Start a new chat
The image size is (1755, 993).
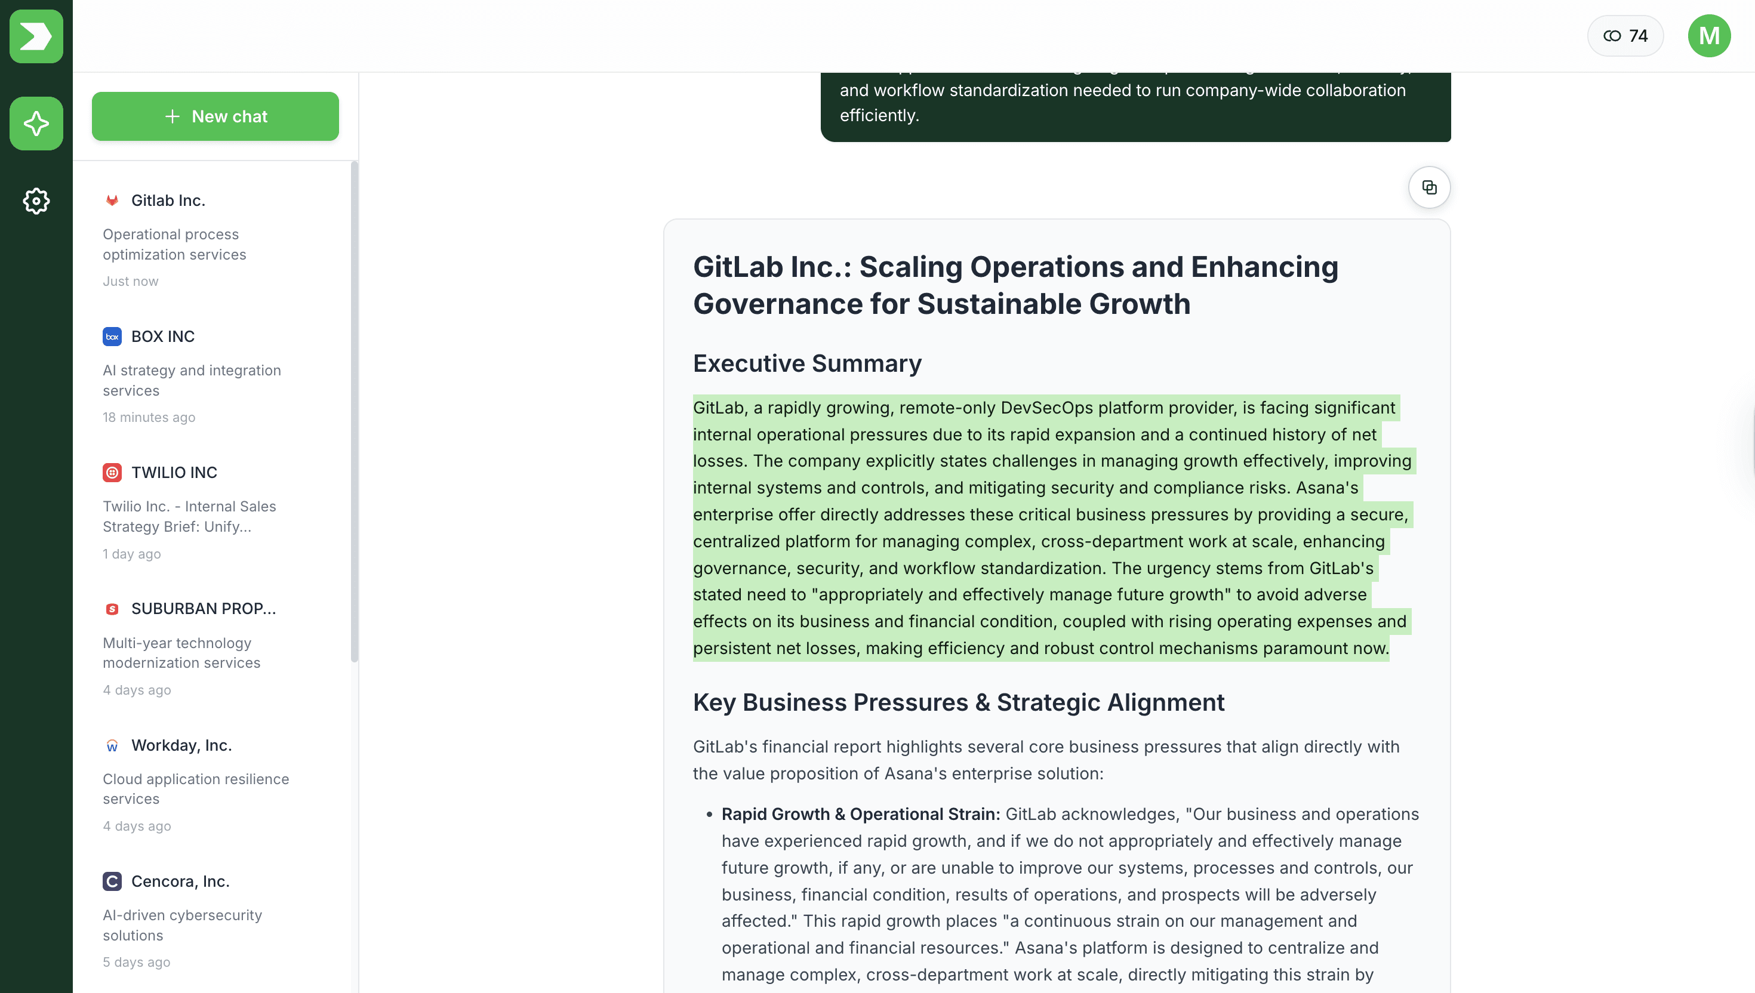click(215, 116)
